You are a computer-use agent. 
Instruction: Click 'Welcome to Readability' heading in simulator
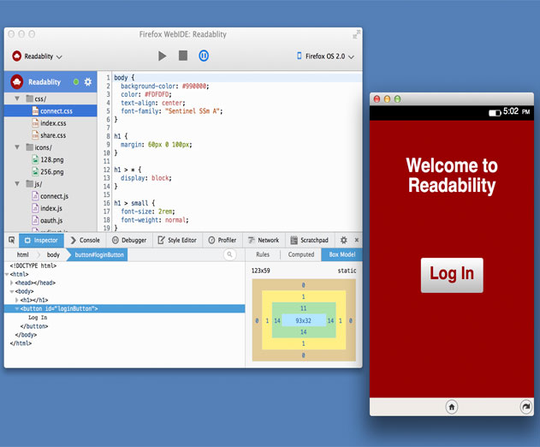[x=452, y=176]
